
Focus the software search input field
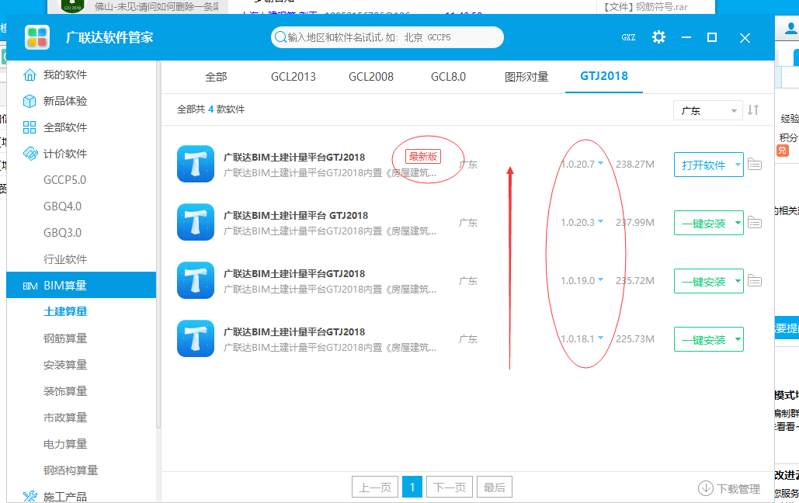tap(387, 37)
